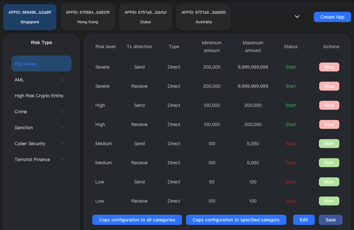Switch to the Dubai app
The width and height of the screenshot is (354, 230).
[x=145, y=17]
